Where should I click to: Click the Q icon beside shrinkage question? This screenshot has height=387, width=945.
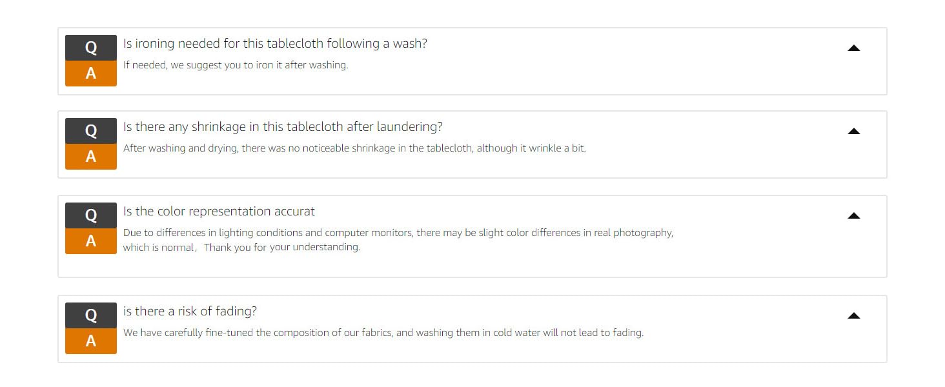pos(91,131)
